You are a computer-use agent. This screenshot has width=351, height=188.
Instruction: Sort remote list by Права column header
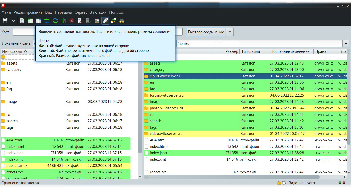(x=326, y=51)
